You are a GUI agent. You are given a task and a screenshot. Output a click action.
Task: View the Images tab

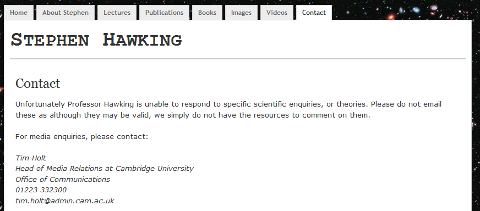coord(241,13)
